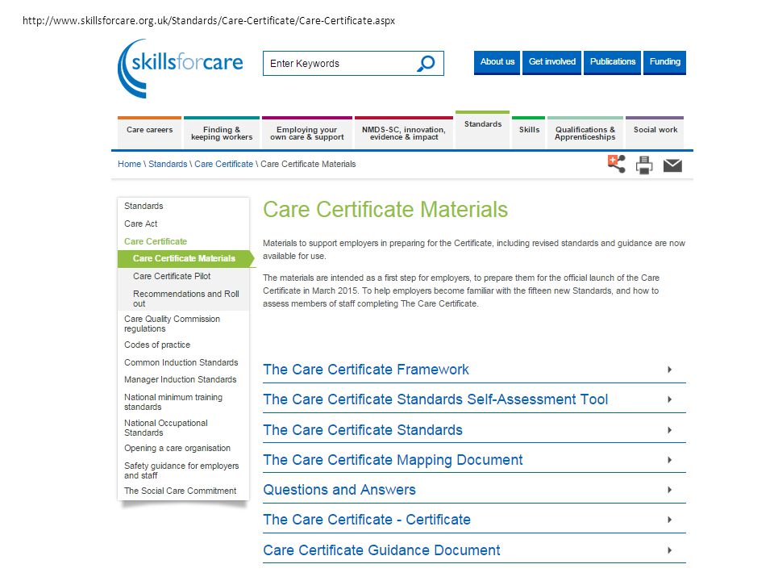Click the email envelope icon
Image resolution: width=774 pixels, height=581 pixels.
coord(672,165)
